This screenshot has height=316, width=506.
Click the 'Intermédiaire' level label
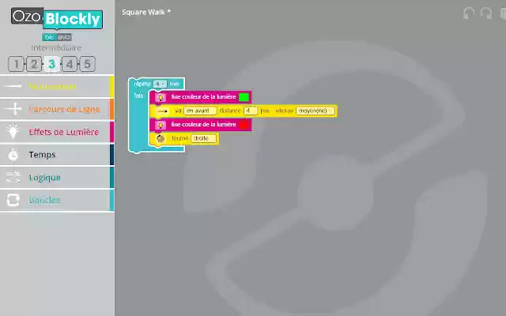click(x=56, y=48)
